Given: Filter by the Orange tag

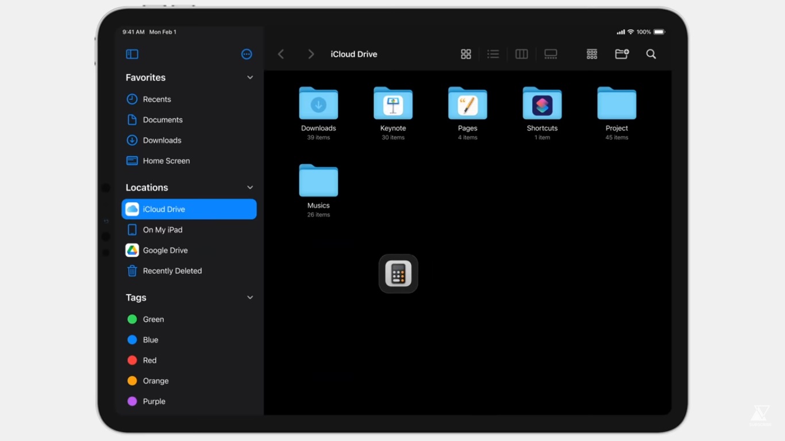Looking at the screenshot, I should click(155, 381).
